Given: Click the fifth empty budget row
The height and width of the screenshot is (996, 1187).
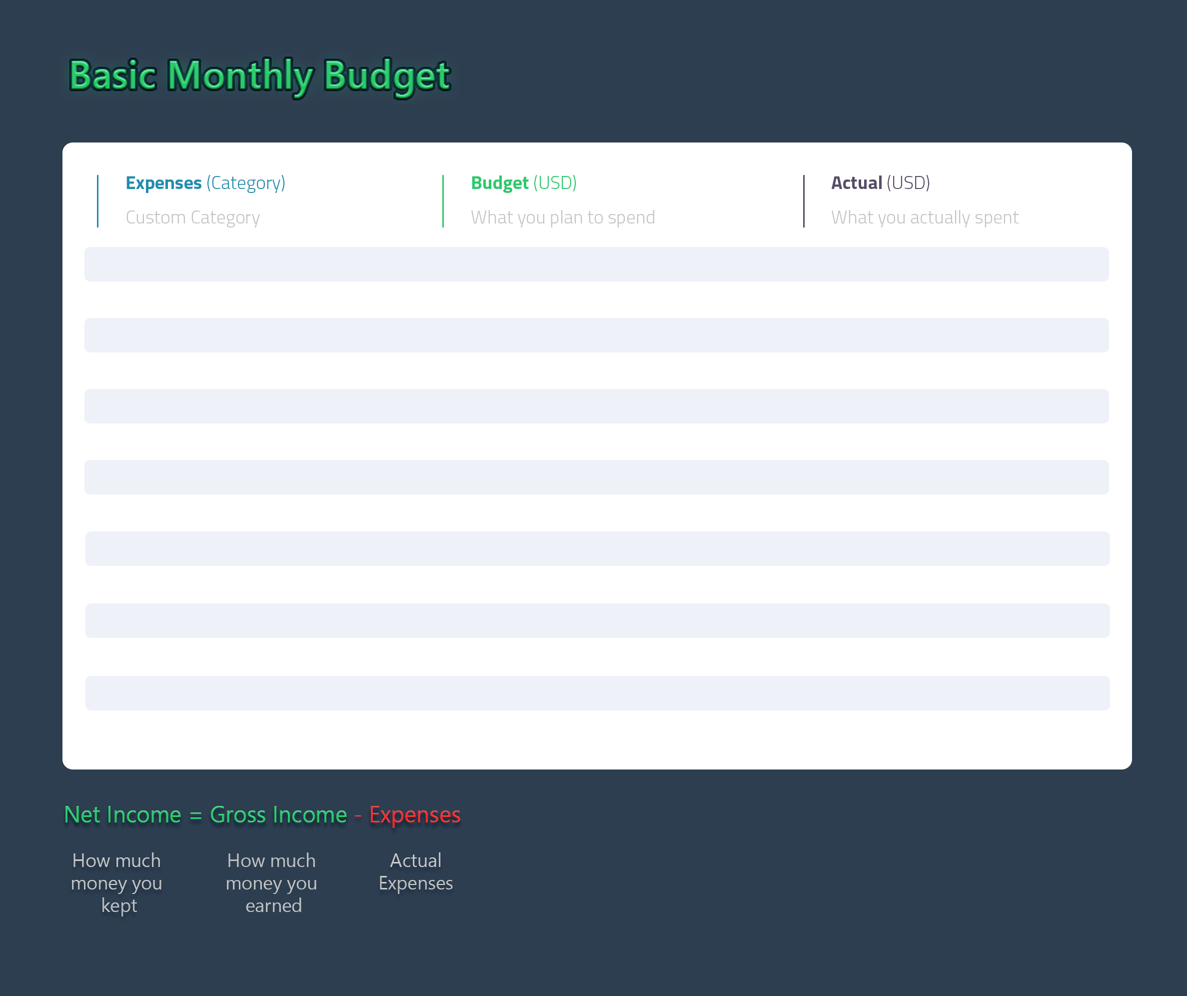Looking at the screenshot, I should coord(597,548).
